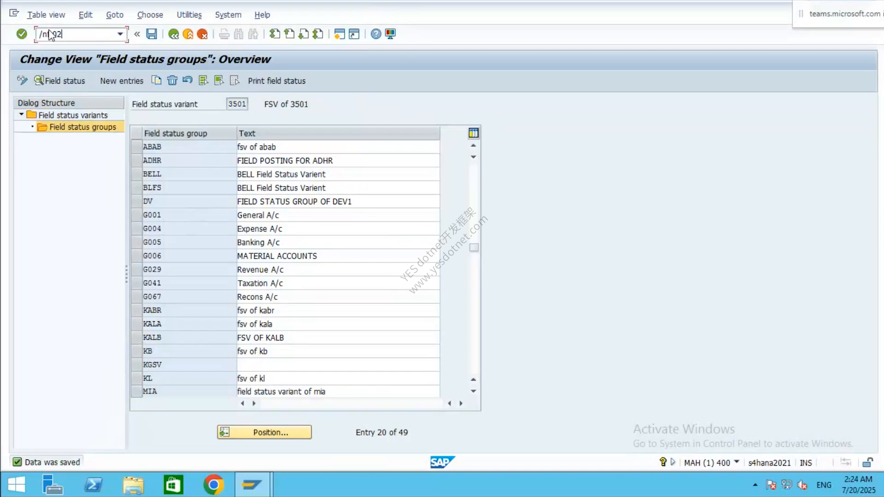Open table column settings icon

click(473, 133)
